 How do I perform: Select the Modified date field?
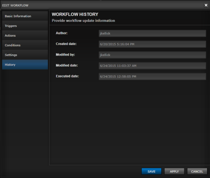pos(152,66)
